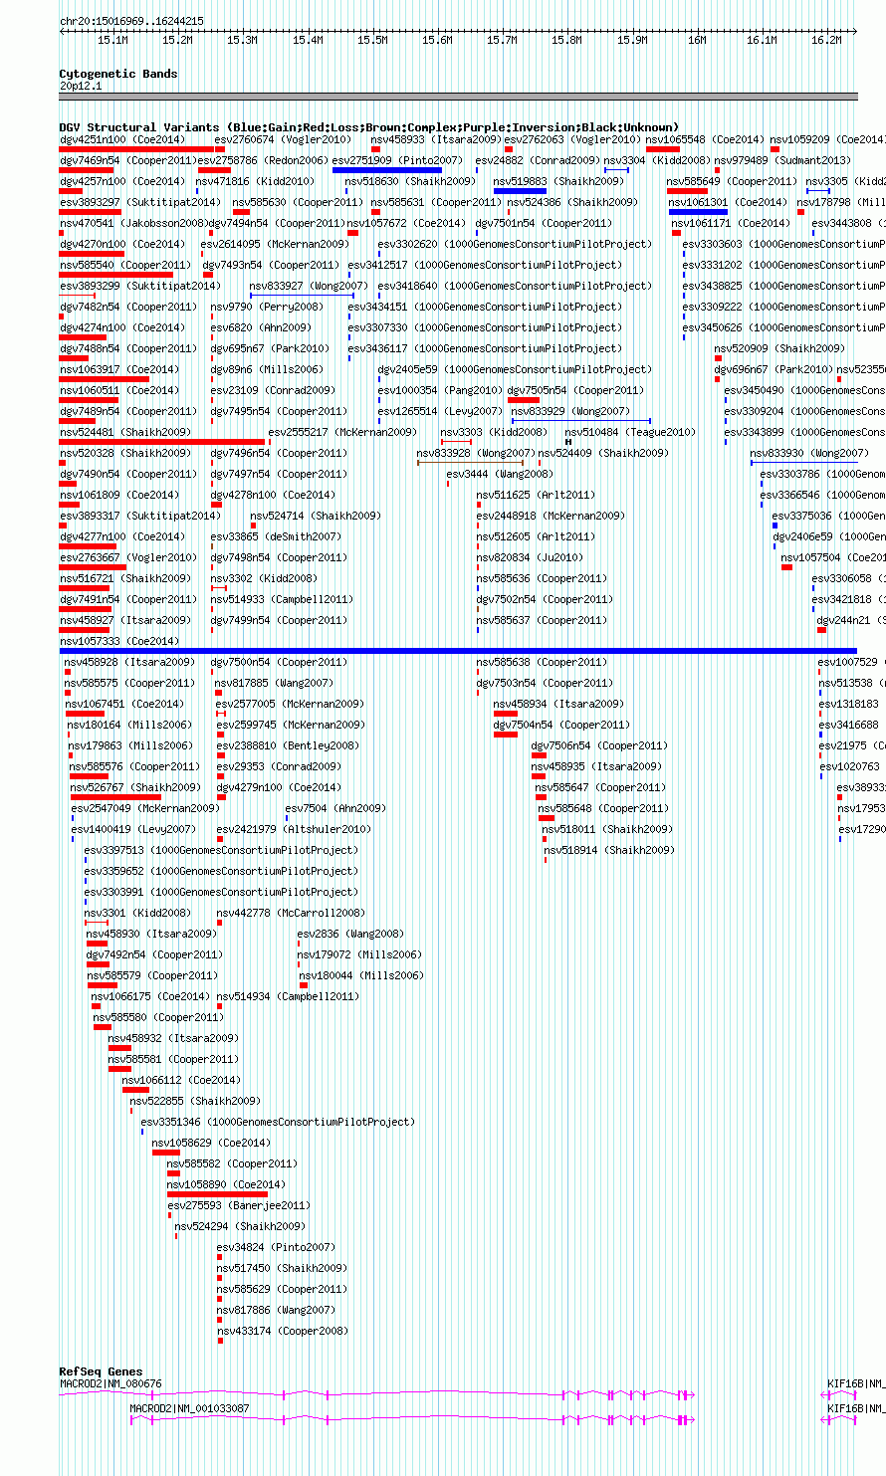
Task: Click esv1400419 (Levy2007) variant
Action: 133,830
